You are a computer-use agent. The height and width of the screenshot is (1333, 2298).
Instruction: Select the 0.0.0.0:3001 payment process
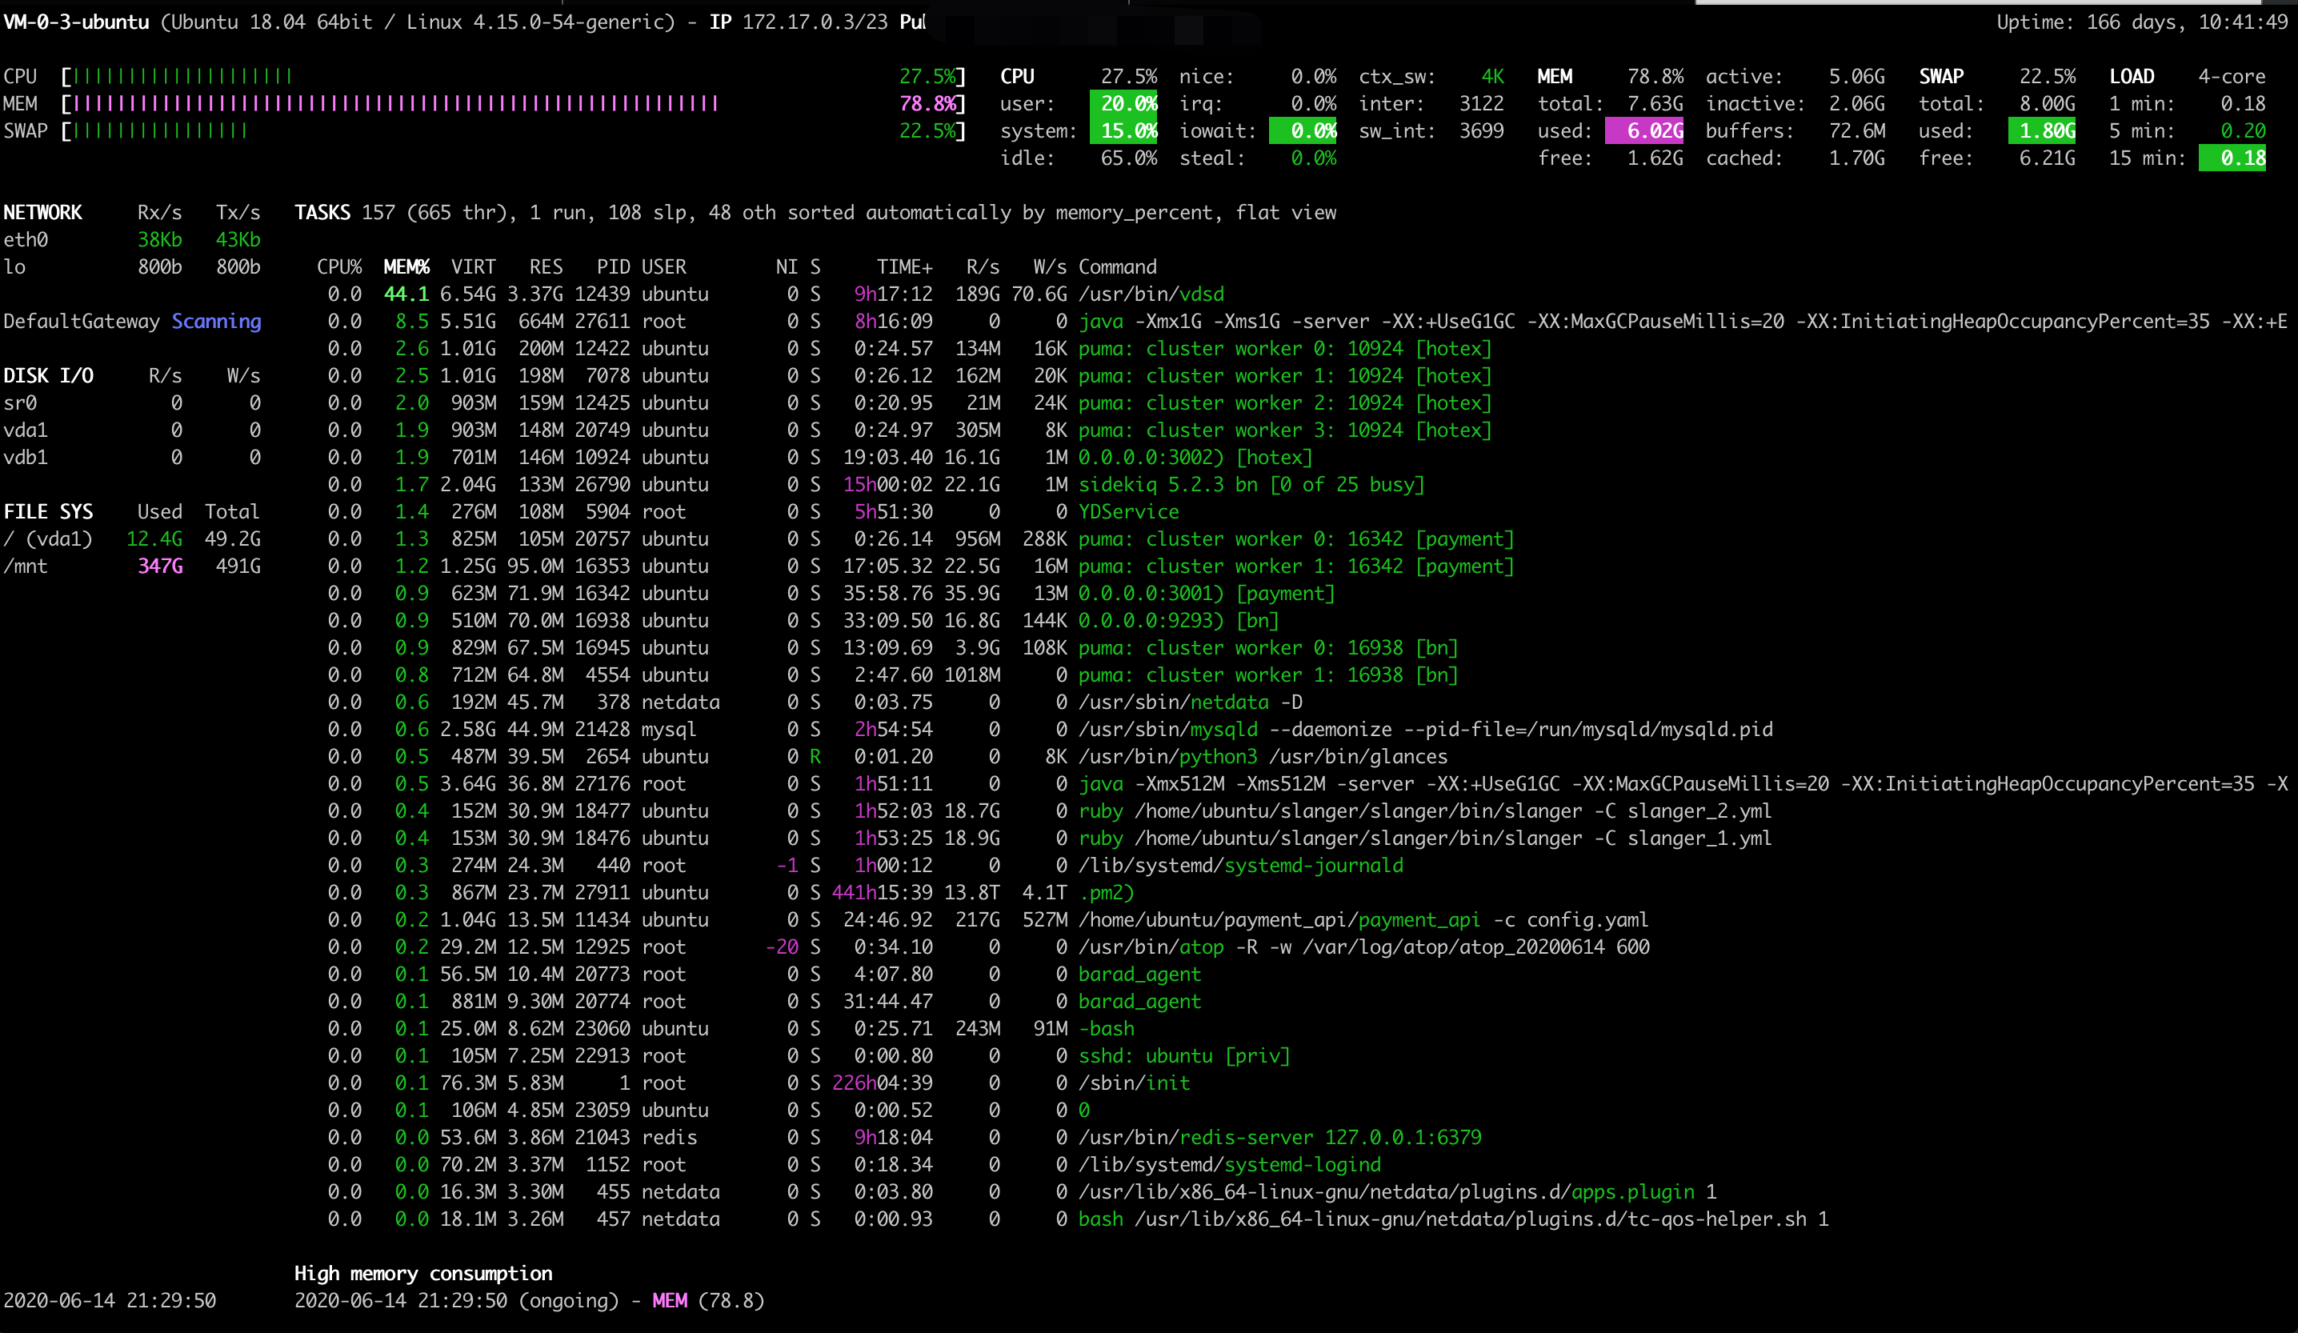[x=831, y=594]
